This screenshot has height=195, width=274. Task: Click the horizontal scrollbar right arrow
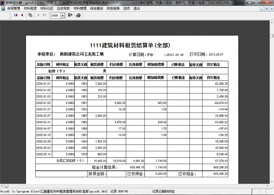click(x=268, y=186)
